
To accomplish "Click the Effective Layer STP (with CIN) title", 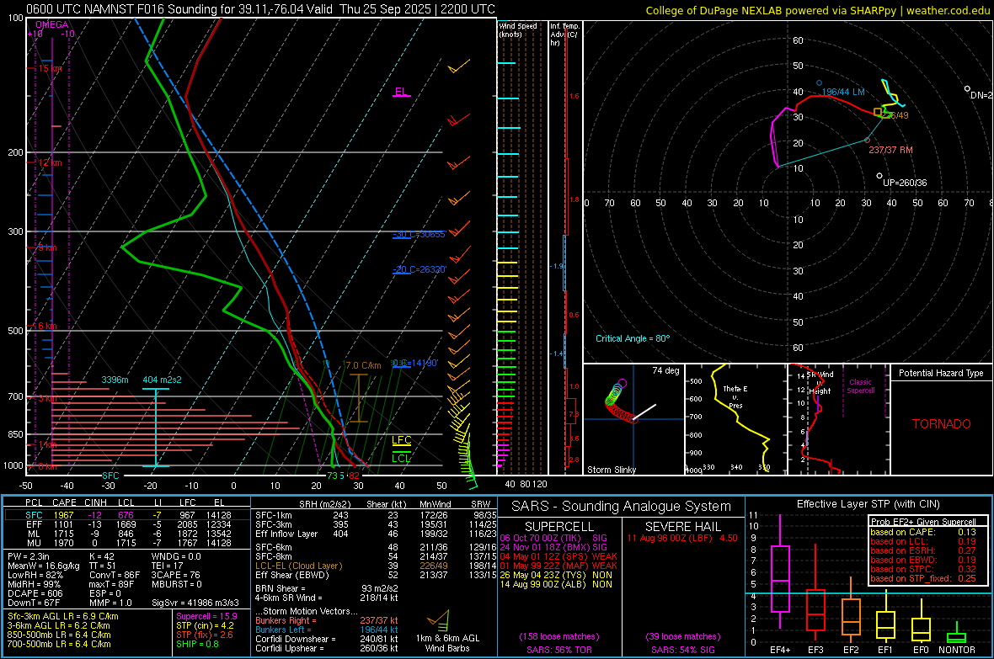I will click(868, 504).
